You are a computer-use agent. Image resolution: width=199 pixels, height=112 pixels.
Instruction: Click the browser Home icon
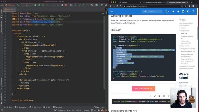[x=121, y=6]
